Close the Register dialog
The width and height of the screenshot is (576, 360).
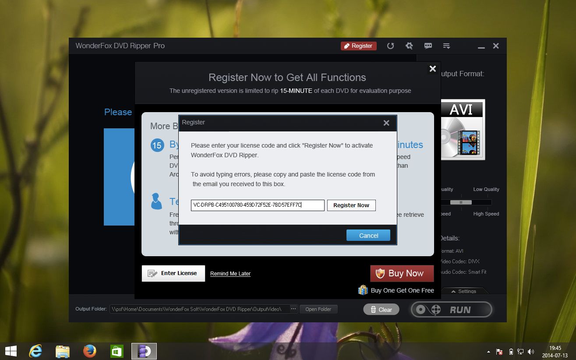(x=386, y=123)
